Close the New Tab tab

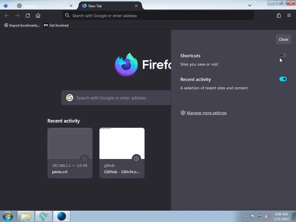click(136, 6)
